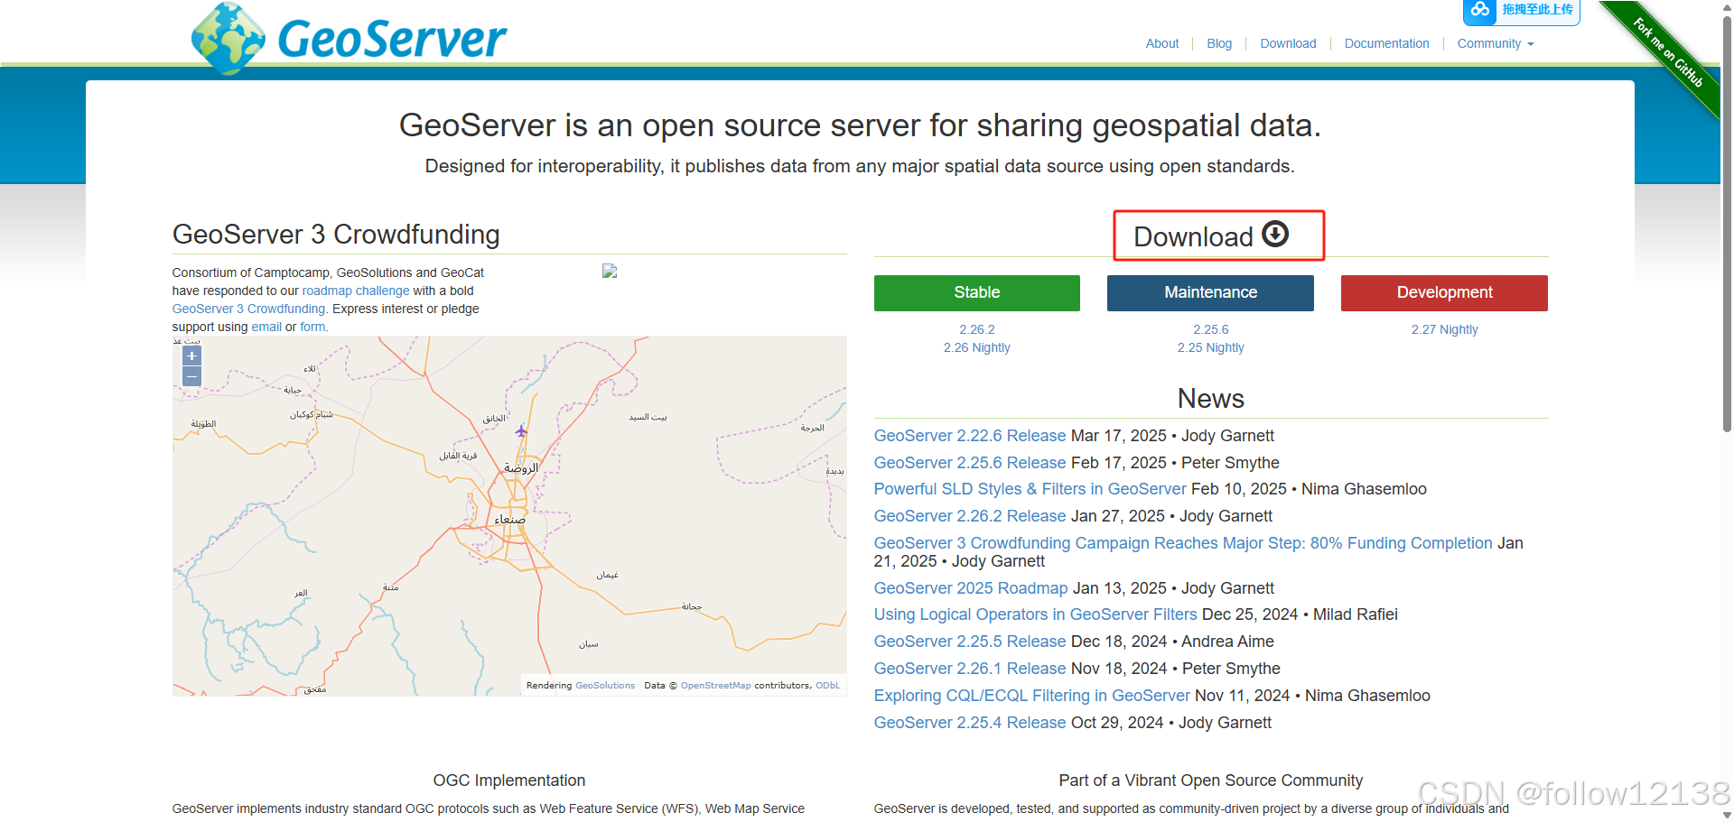Open the Blog menu item
Screen dimensions: 1734x822
click(1219, 43)
